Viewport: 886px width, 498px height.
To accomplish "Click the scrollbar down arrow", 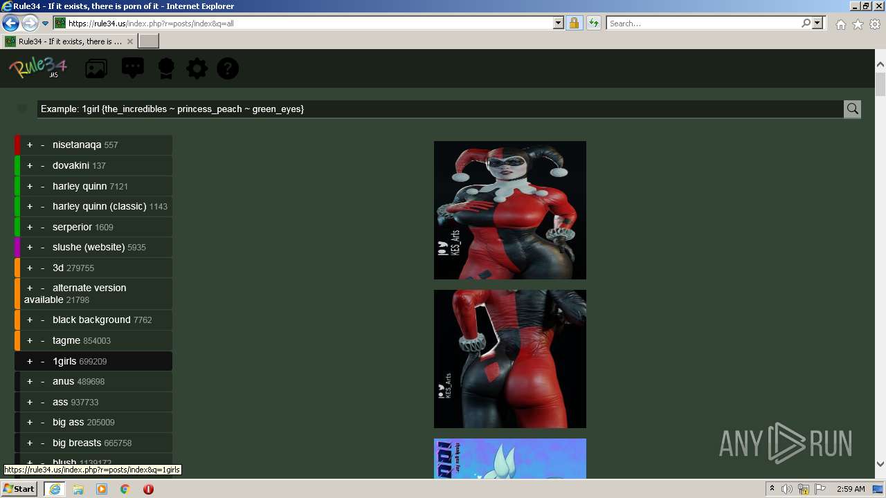I will (880, 464).
